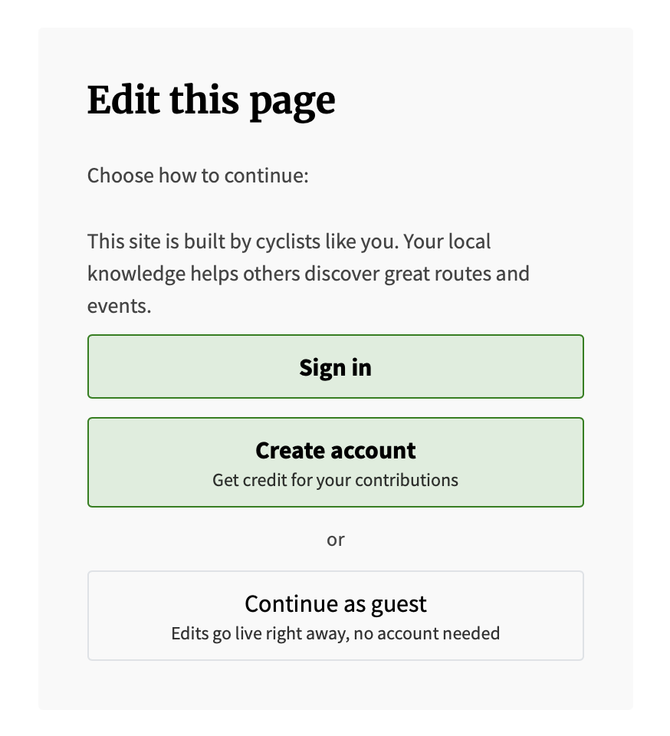Click 'Get credit for your contributions' button

click(335, 480)
